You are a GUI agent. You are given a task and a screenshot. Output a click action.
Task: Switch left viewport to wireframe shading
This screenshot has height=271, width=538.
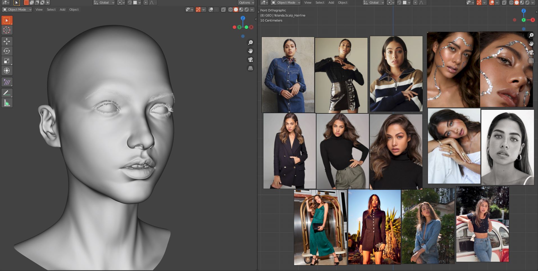tap(230, 10)
